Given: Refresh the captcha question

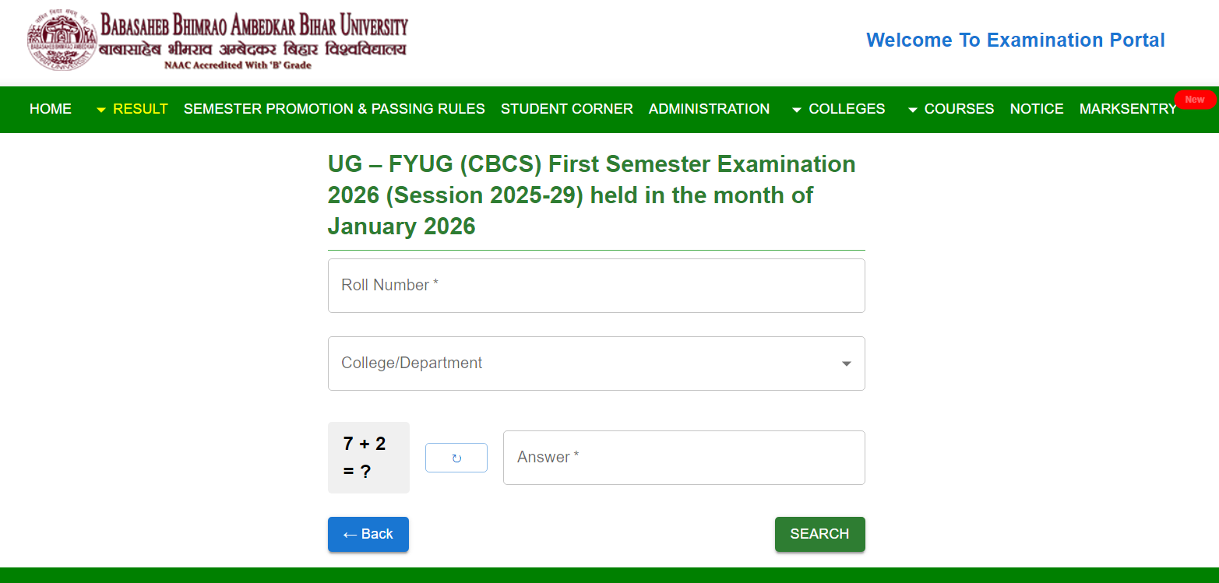Looking at the screenshot, I should point(456,458).
